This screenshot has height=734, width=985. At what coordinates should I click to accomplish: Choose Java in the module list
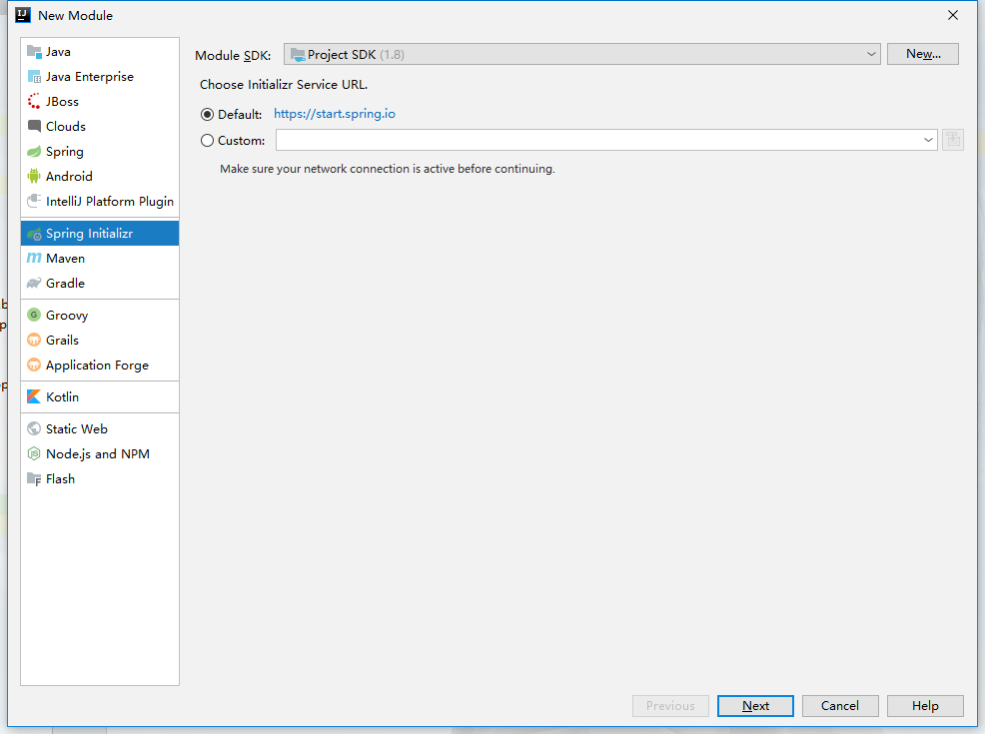100,52
